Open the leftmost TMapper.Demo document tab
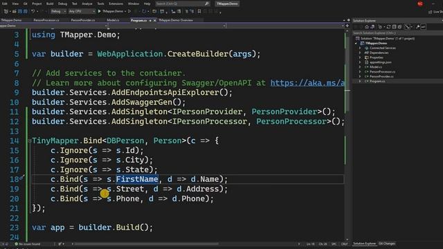This screenshot has width=443, height=249. pos(11,20)
